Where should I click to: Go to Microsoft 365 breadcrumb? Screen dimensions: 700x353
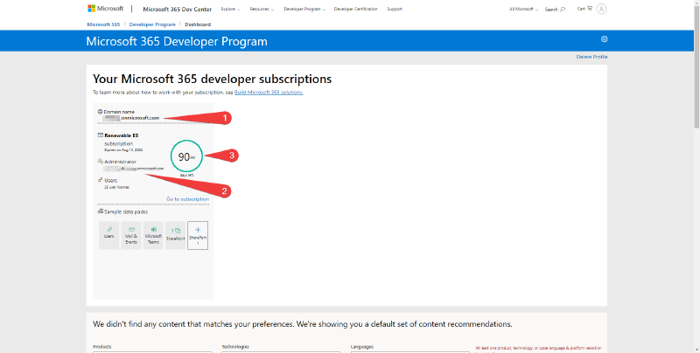[103, 24]
